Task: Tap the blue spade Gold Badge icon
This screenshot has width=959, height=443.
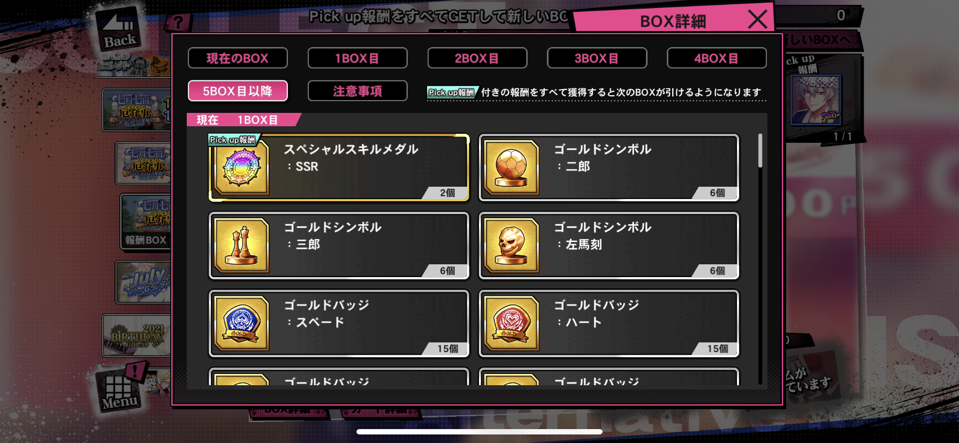Action: point(241,324)
